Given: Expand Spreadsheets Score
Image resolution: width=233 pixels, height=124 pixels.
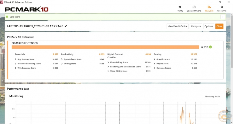Looking at the screenshot, I should coord(62,59).
